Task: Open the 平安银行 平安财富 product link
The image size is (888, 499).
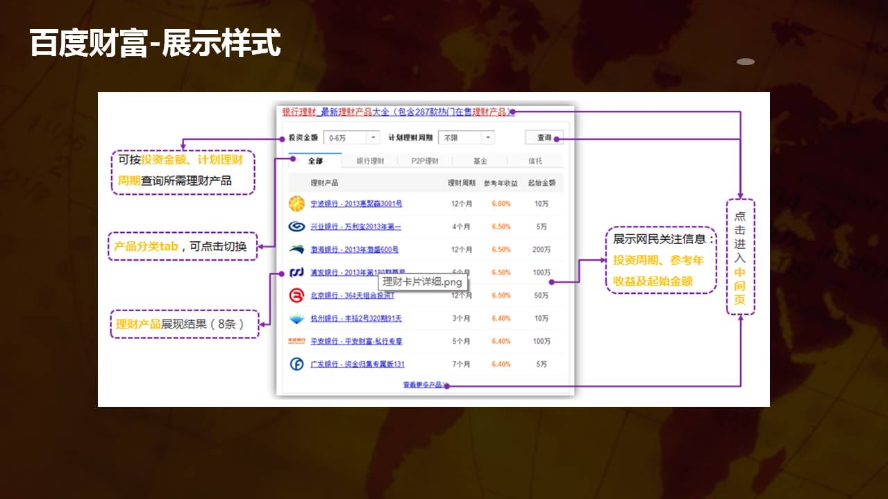Action: [x=356, y=341]
